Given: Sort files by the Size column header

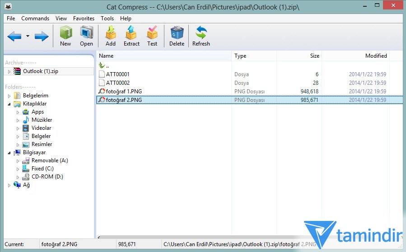Looking at the screenshot, I should click(299, 56).
